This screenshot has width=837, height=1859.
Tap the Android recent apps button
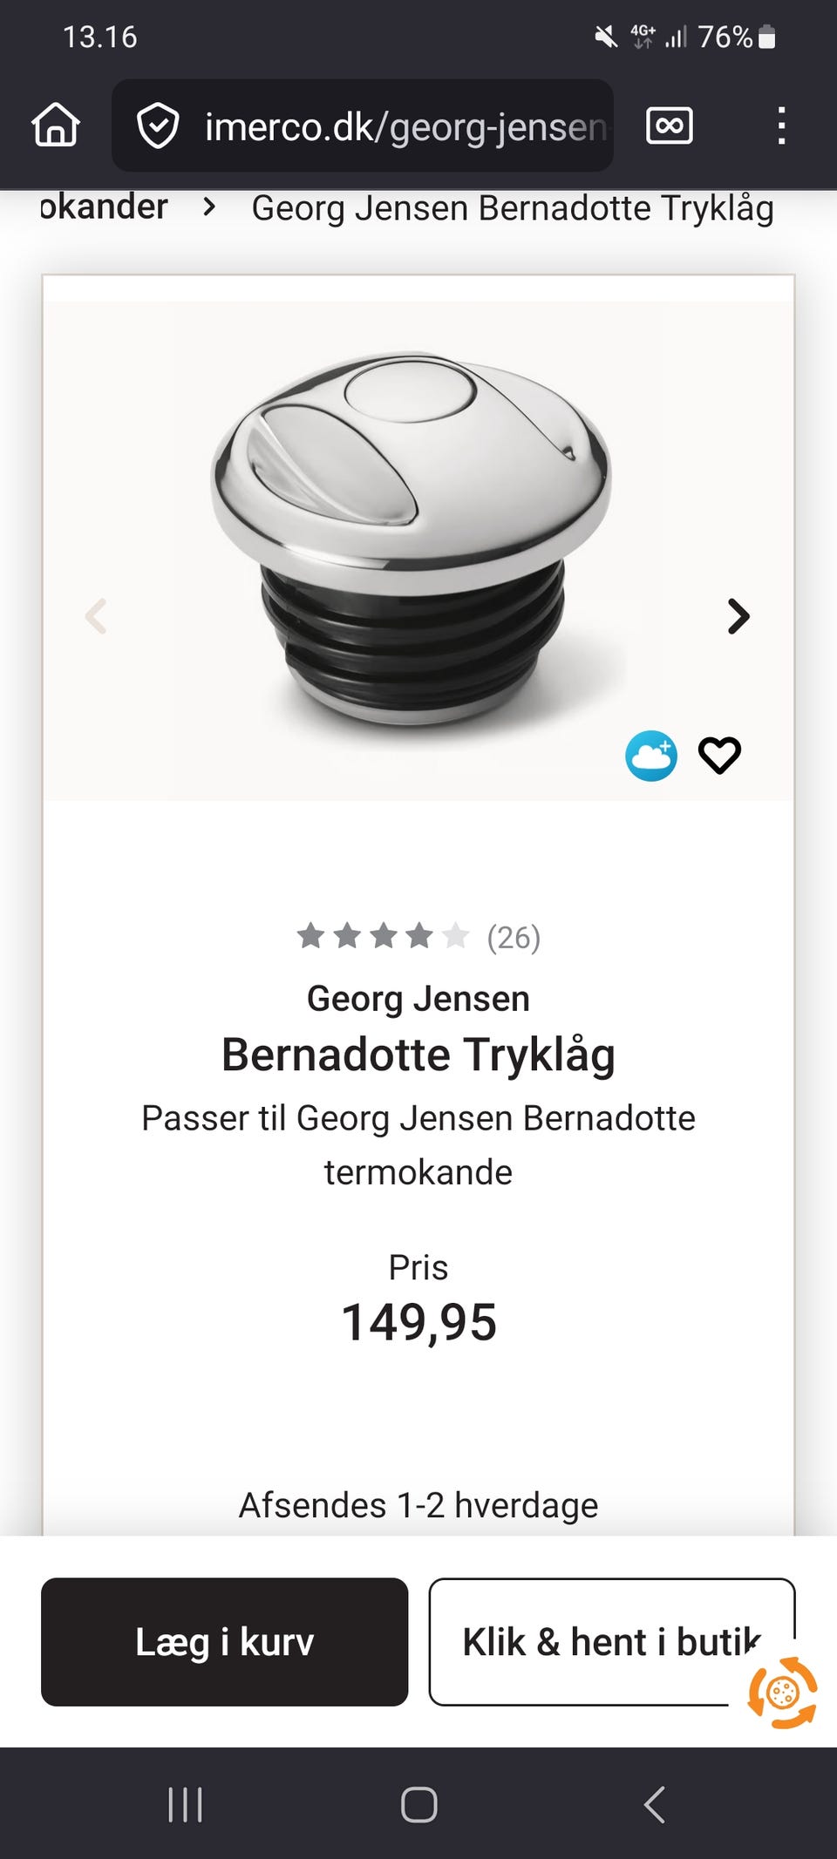(x=185, y=1804)
